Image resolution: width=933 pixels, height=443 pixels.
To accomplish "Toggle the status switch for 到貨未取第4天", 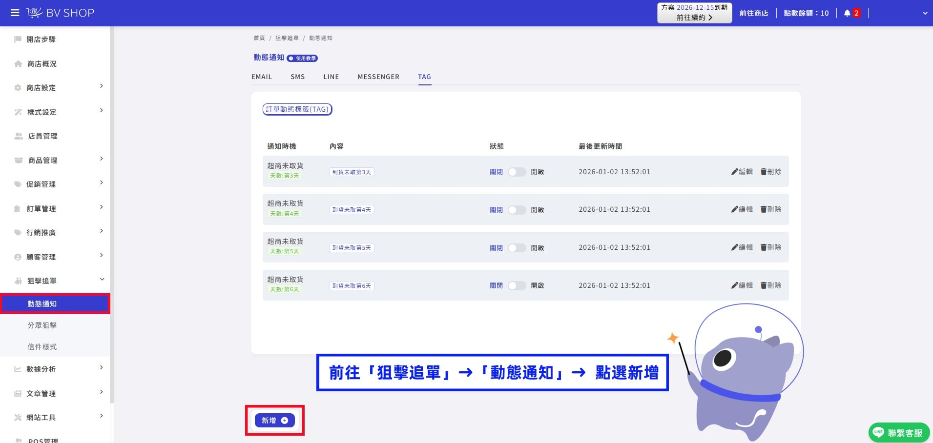I will (x=517, y=210).
